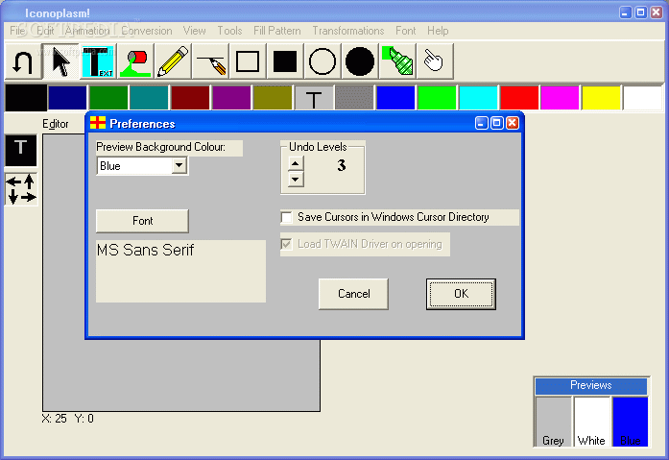Screen dimensions: 669x460
Task: Pick the red colour swatch
Action: tap(519, 98)
